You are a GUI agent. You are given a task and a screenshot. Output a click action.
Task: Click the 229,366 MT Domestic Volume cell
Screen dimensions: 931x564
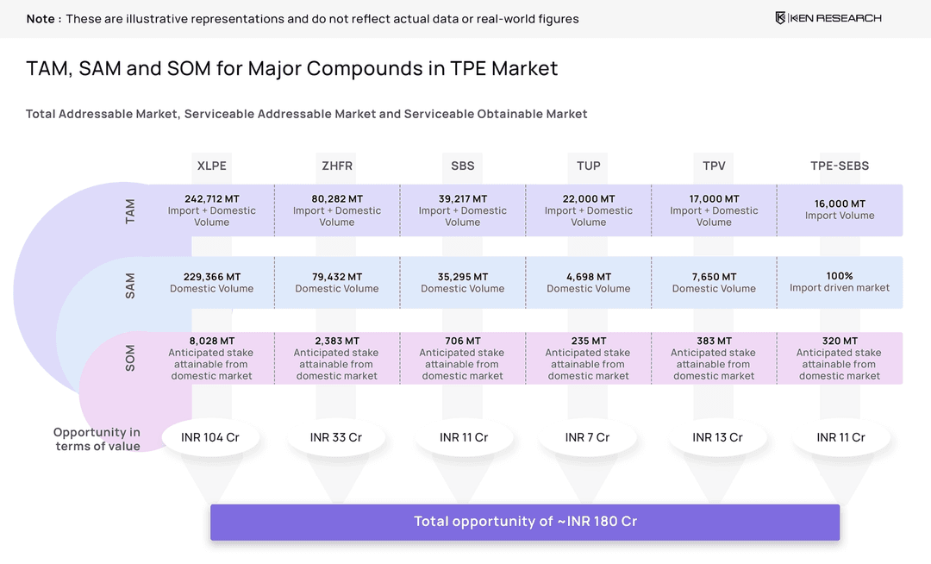(211, 282)
